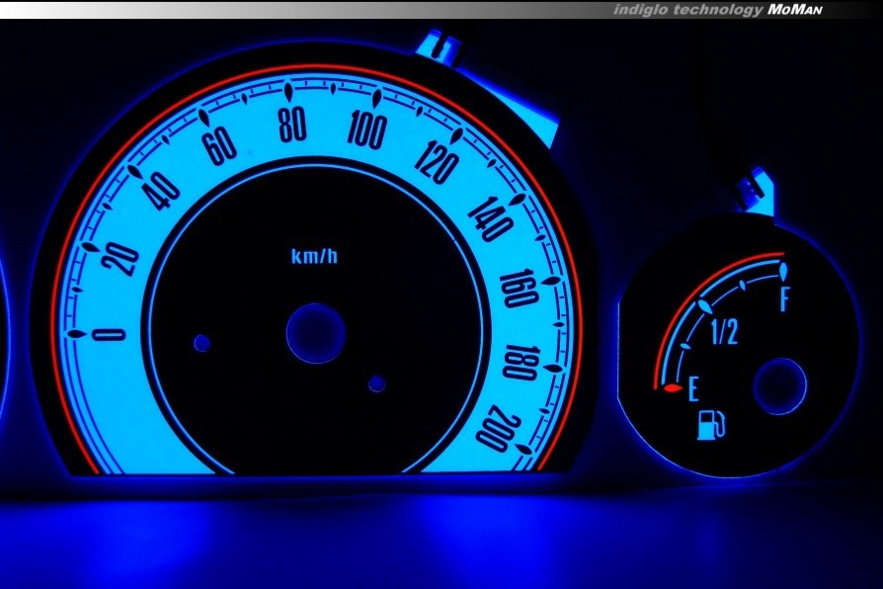Image resolution: width=883 pixels, height=589 pixels.
Task: Click the E empty letter on fuel gauge
Action: coord(694,384)
